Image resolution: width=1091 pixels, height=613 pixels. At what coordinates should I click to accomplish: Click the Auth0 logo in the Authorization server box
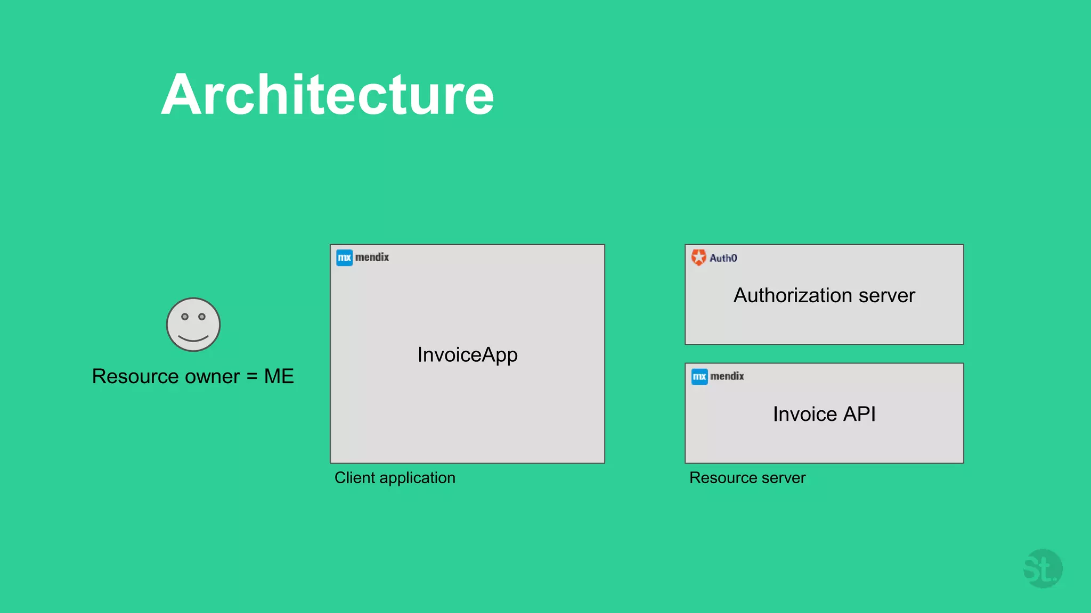pyautogui.click(x=714, y=258)
